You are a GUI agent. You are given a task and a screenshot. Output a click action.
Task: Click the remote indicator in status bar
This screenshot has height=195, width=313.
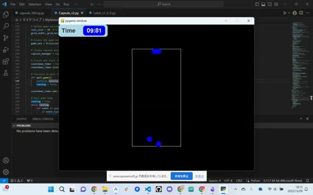click(x=4, y=180)
